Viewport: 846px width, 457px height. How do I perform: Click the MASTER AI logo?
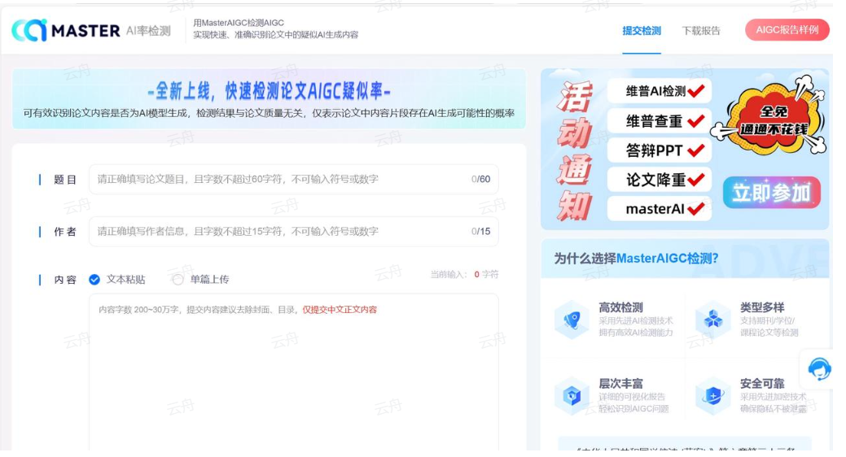[66, 31]
